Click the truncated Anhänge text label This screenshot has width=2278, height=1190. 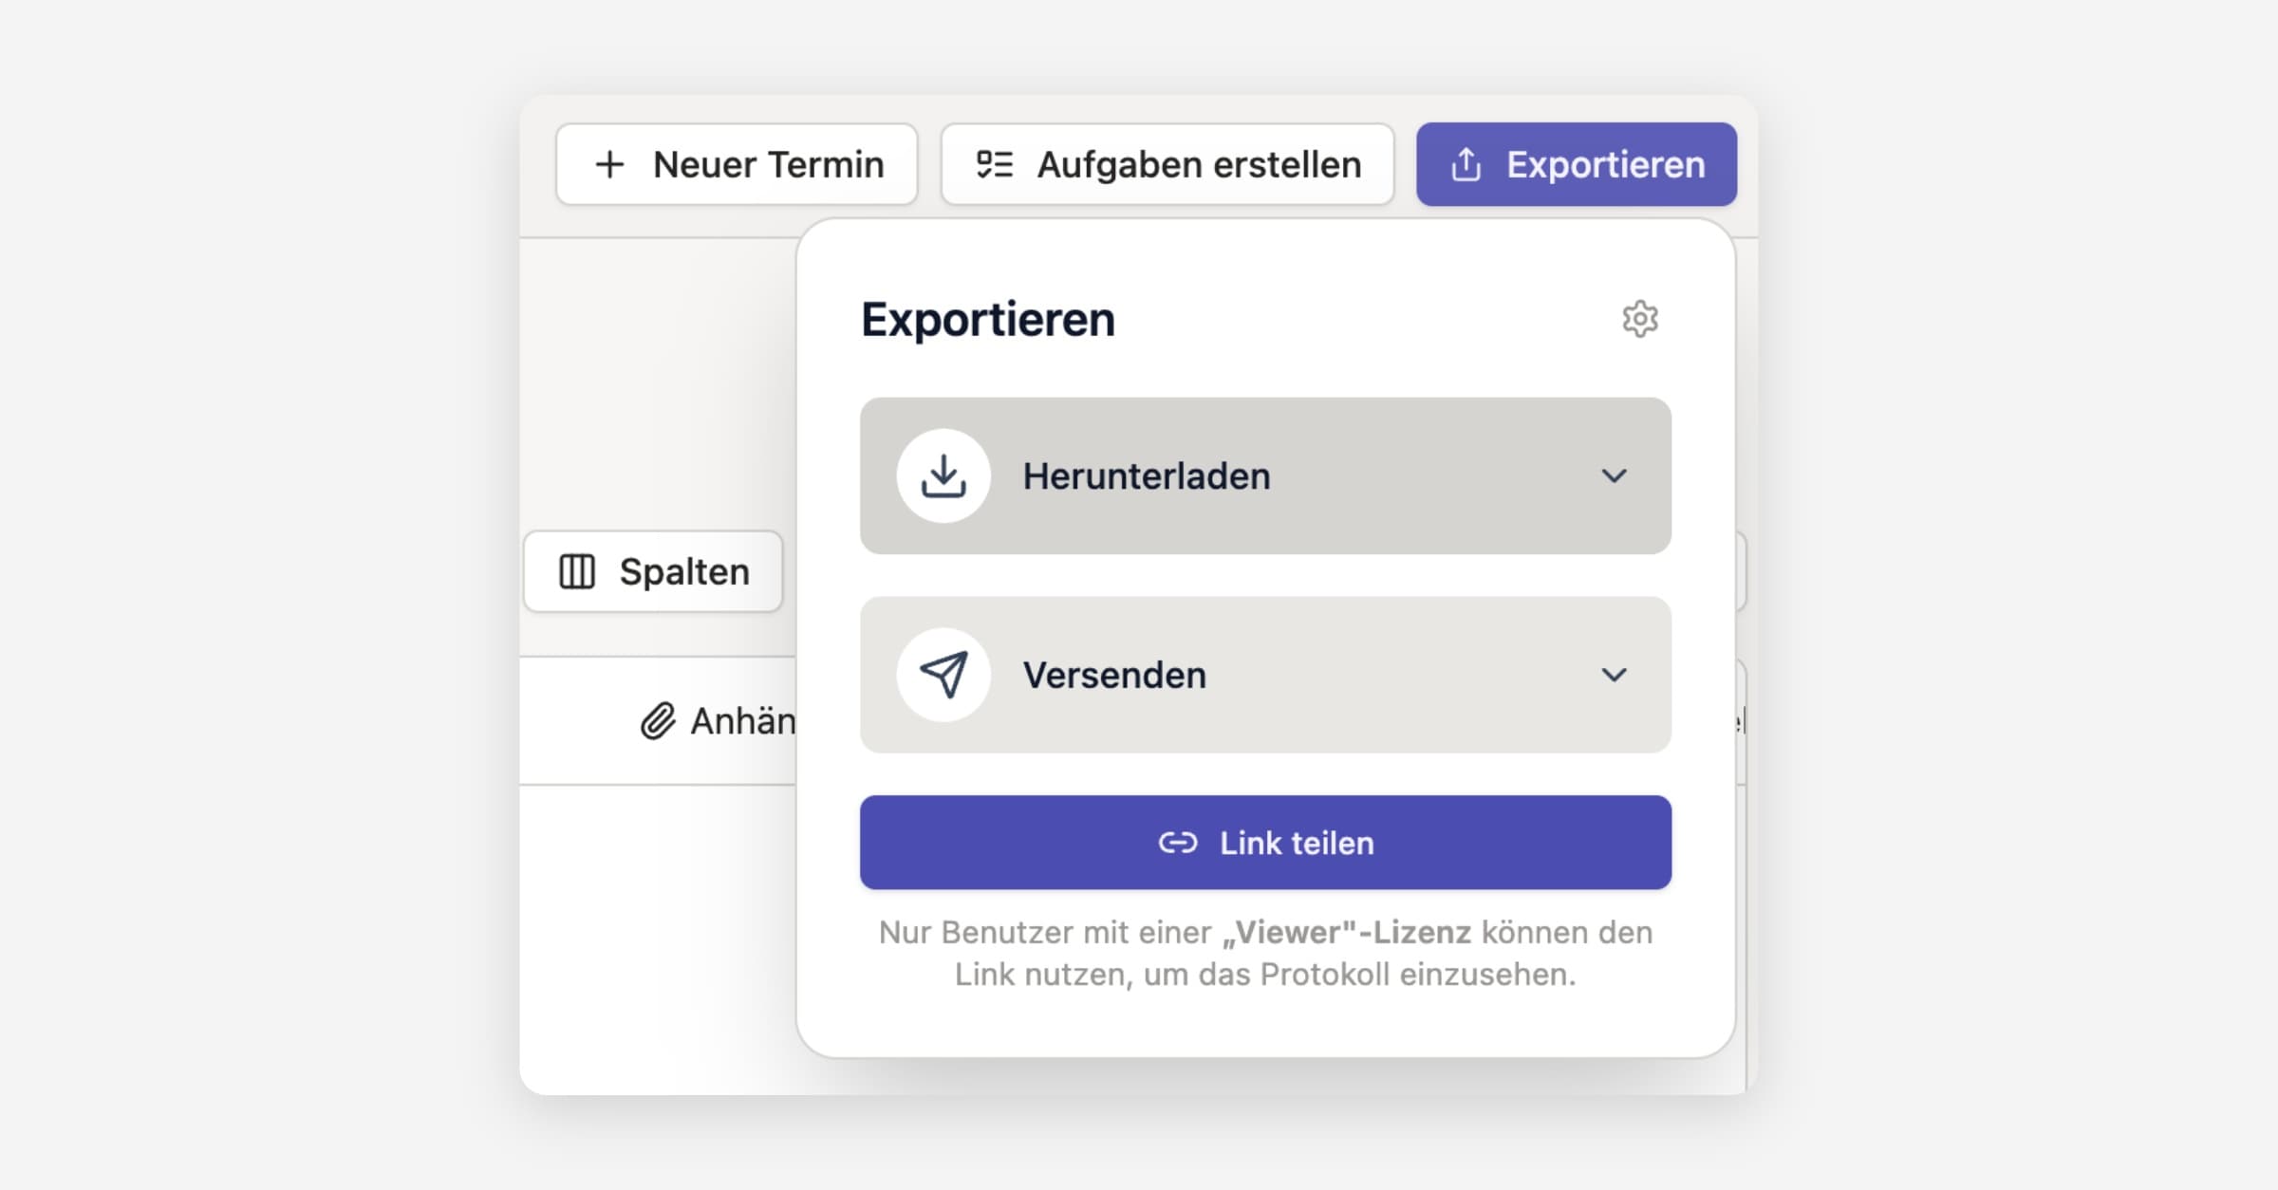[742, 721]
